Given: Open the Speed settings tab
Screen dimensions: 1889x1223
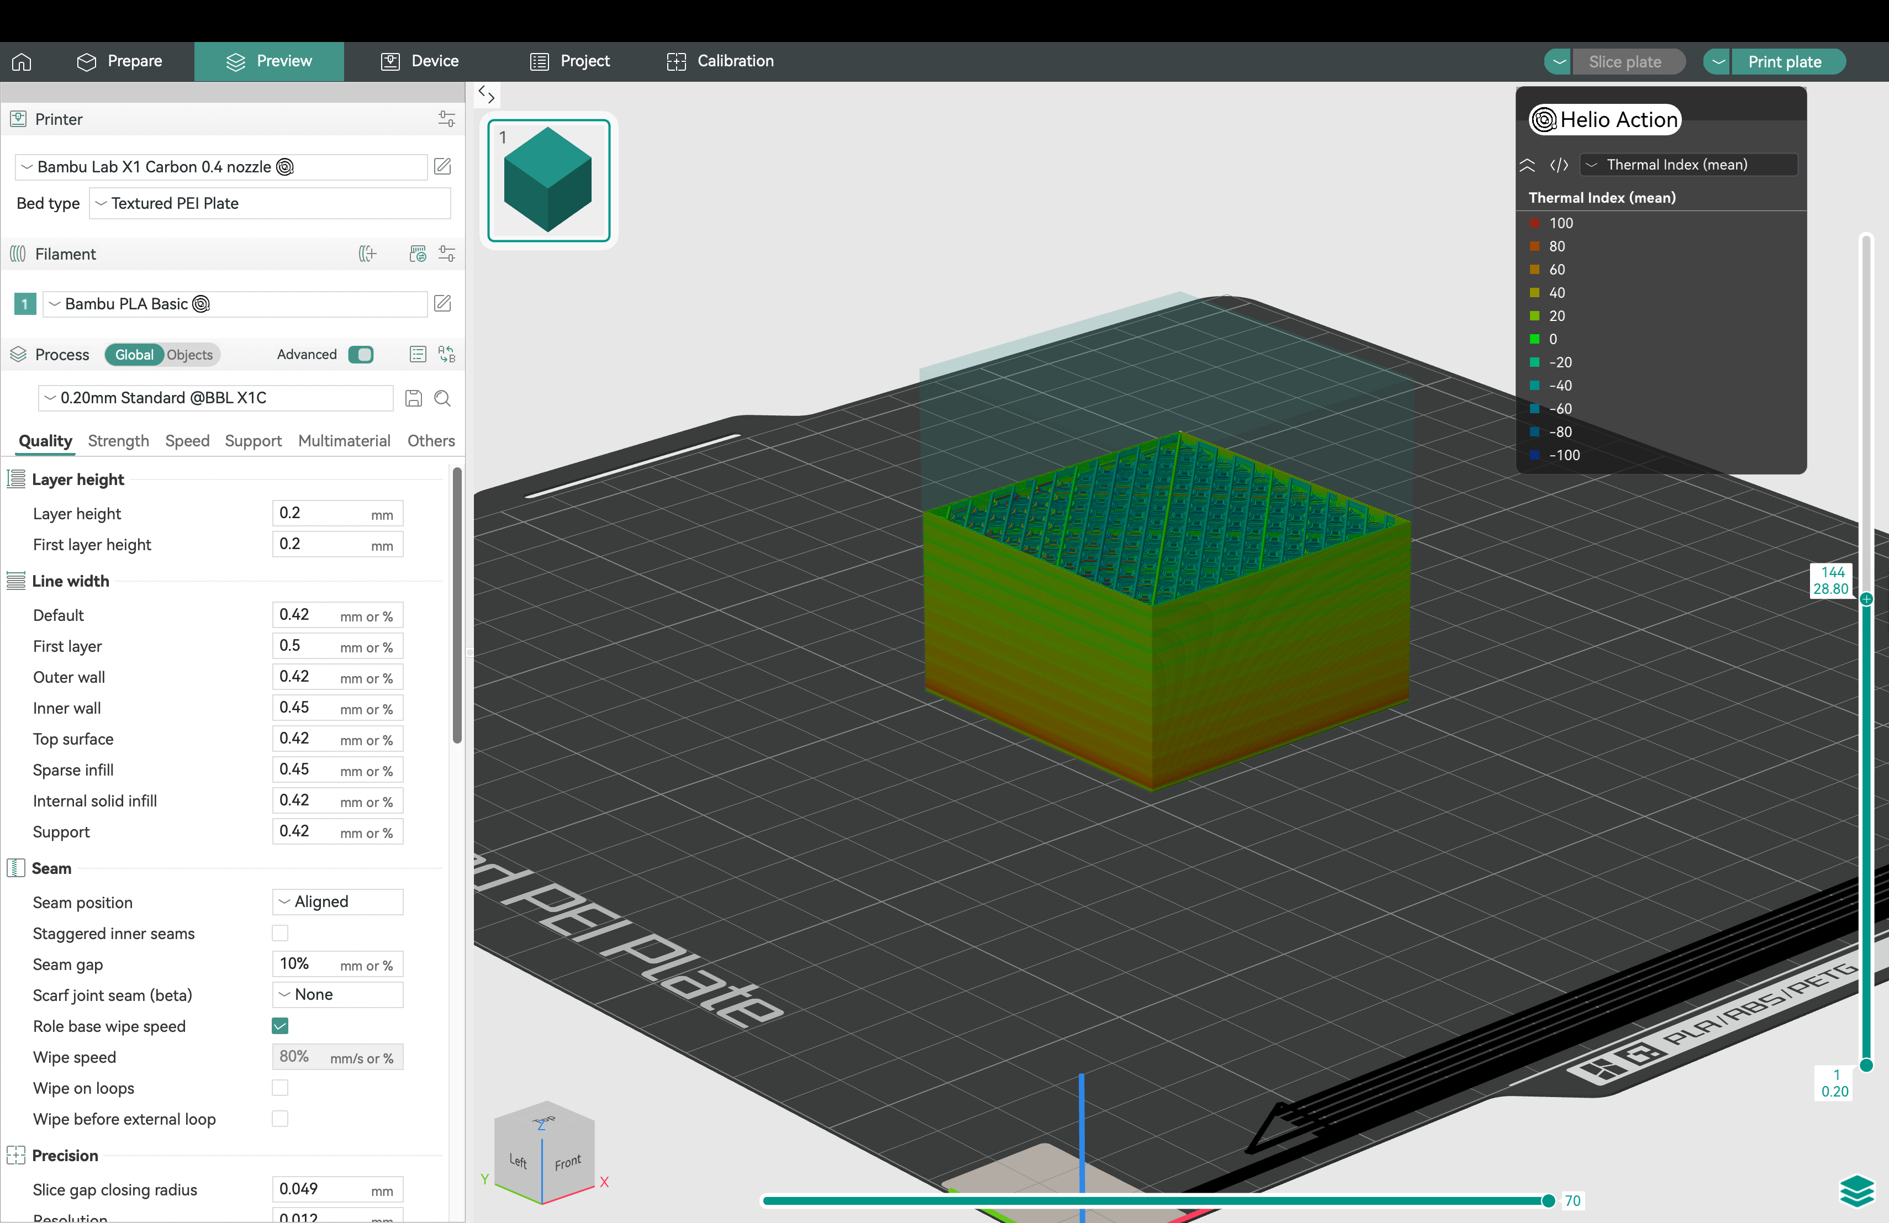Looking at the screenshot, I should click(187, 441).
